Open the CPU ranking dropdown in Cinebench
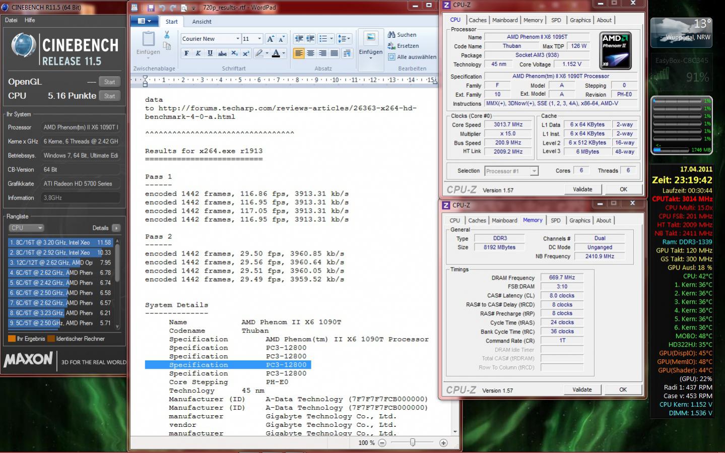The height and width of the screenshot is (453, 725). click(27, 228)
